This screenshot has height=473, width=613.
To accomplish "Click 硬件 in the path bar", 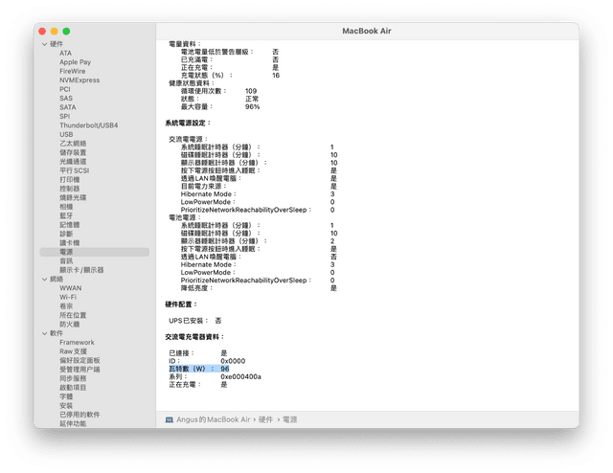I will click(x=265, y=419).
